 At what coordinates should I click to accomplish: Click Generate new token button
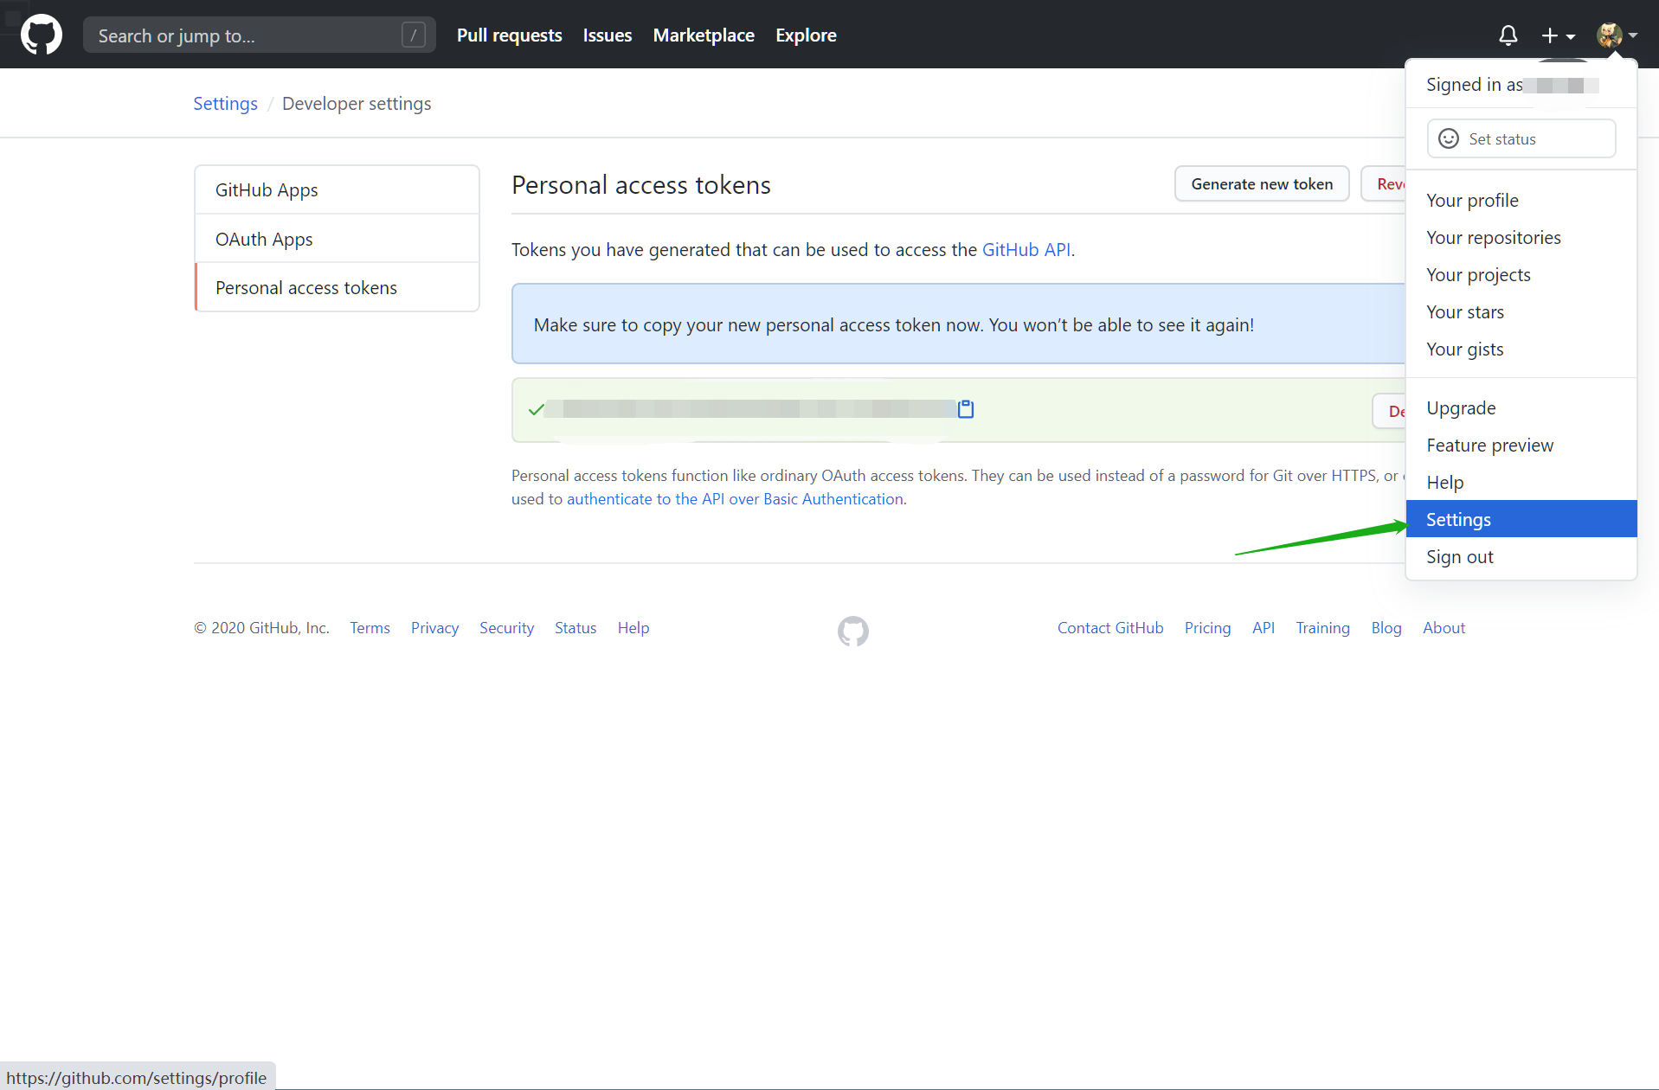pyautogui.click(x=1262, y=183)
